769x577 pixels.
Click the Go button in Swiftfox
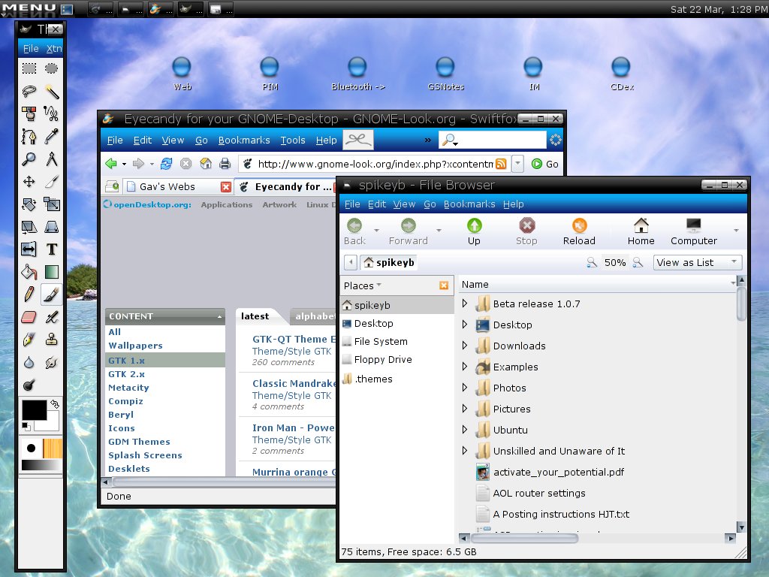point(545,164)
